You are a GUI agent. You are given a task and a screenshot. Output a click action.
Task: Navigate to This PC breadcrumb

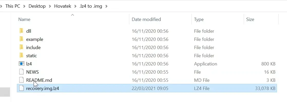coord(13,6)
